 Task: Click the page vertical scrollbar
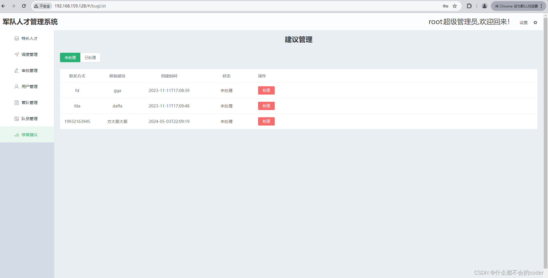pyautogui.click(x=546, y=143)
